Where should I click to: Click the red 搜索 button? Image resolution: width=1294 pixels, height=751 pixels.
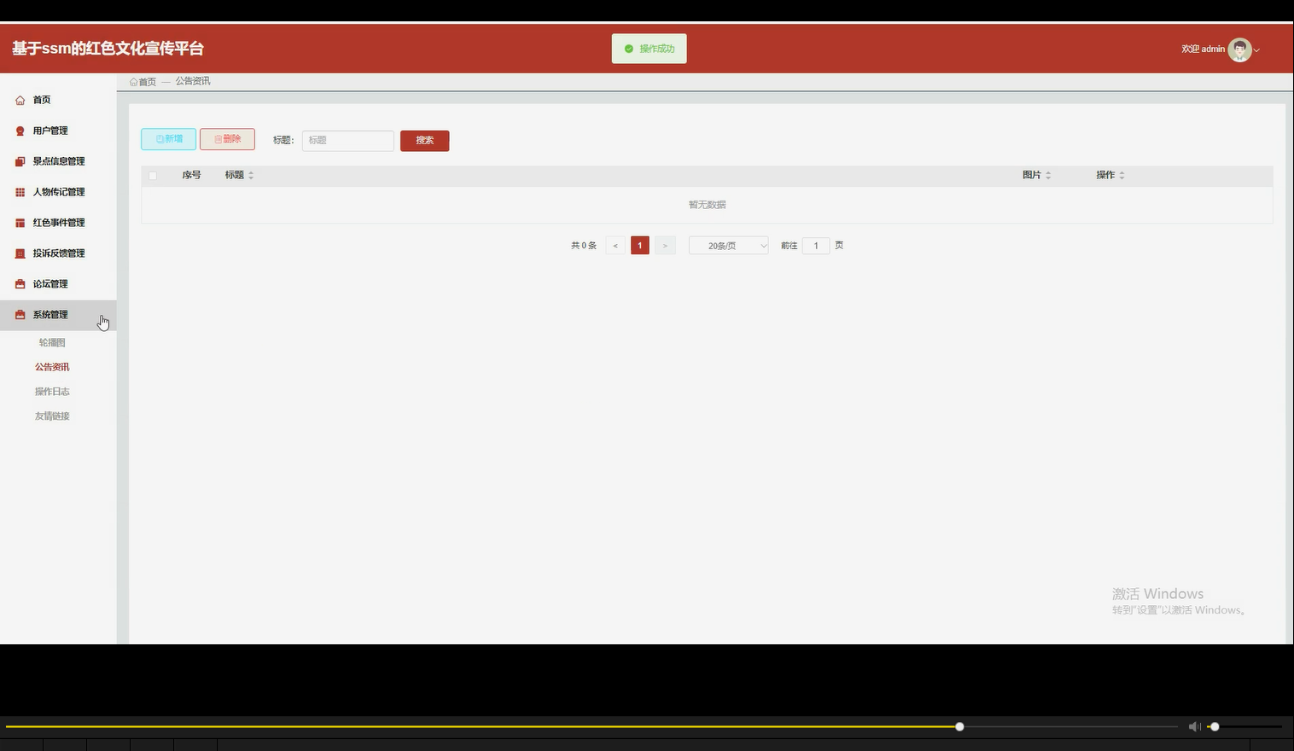point(424,141)
